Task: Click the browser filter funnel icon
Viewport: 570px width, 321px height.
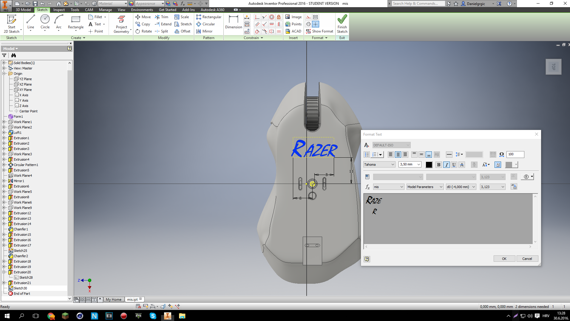Action: pyautogui.click(x=4, y=55)
